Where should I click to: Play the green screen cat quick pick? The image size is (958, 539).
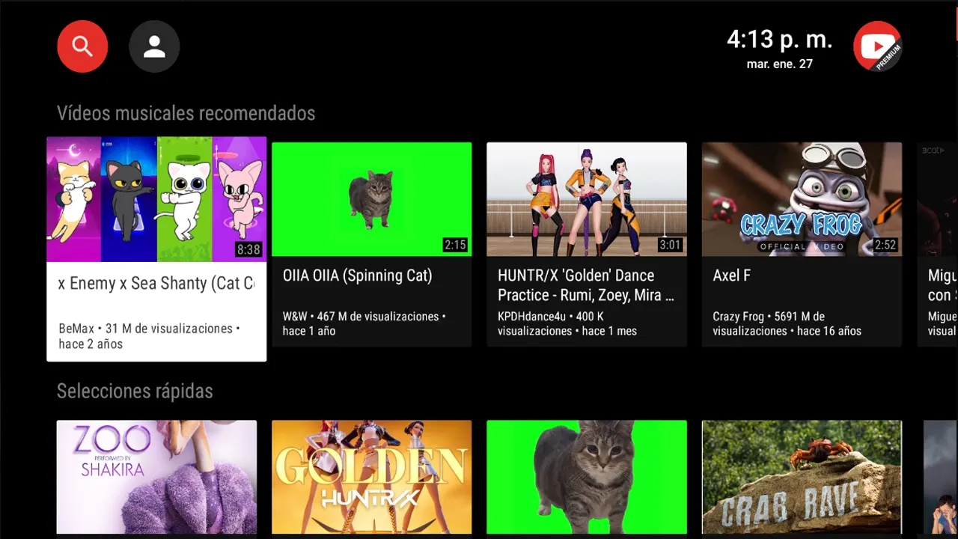click(x=586, y=477)
